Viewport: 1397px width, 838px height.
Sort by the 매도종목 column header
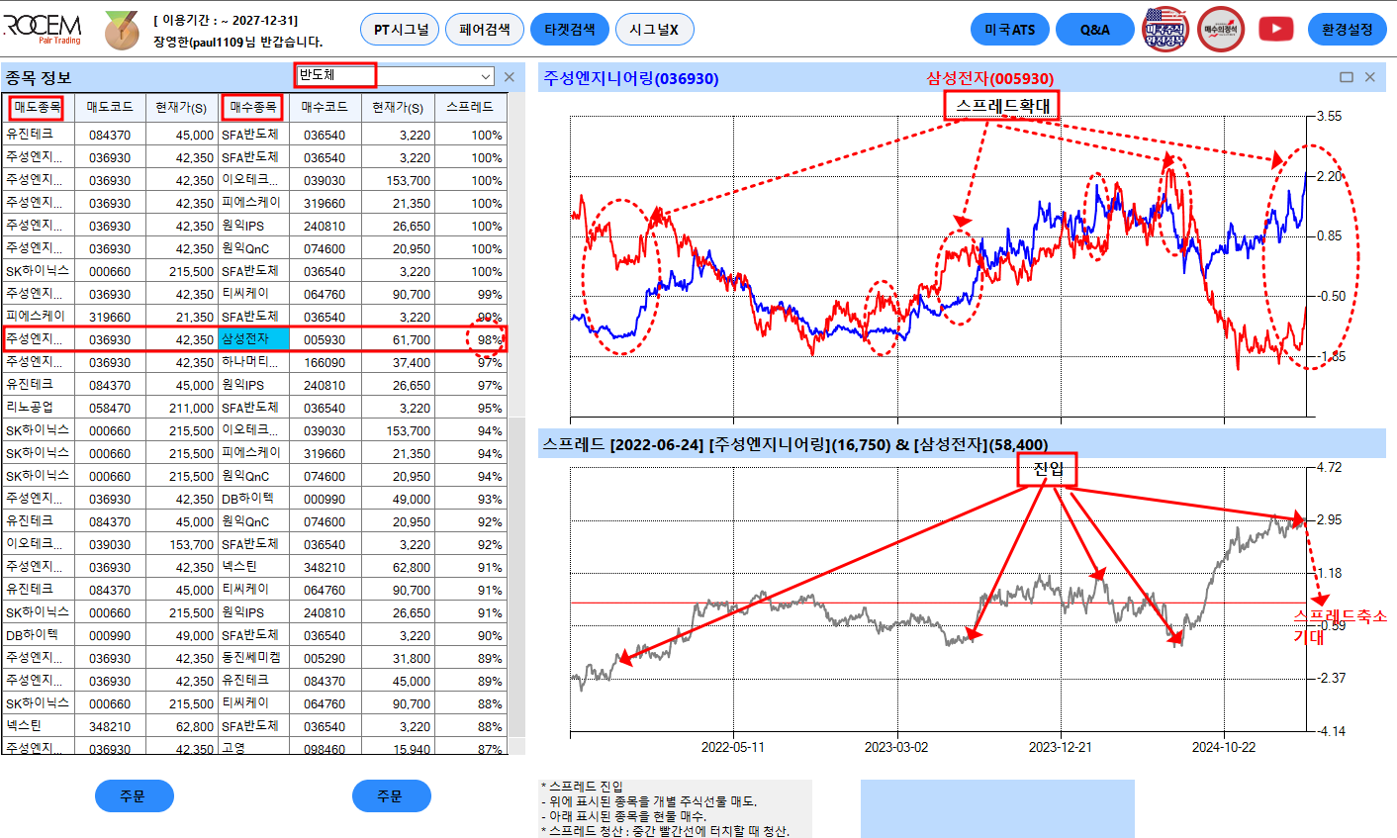tap(38, 107)
